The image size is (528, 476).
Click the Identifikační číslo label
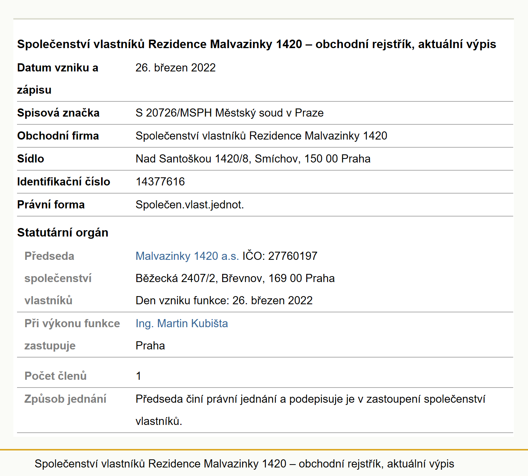pyautogui.click(x=64, y=182)
